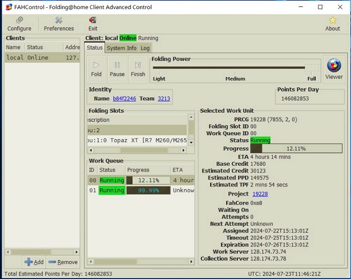Sort clients by Status column header
This screenshot has width=351, height=279.
pos(44,47)
